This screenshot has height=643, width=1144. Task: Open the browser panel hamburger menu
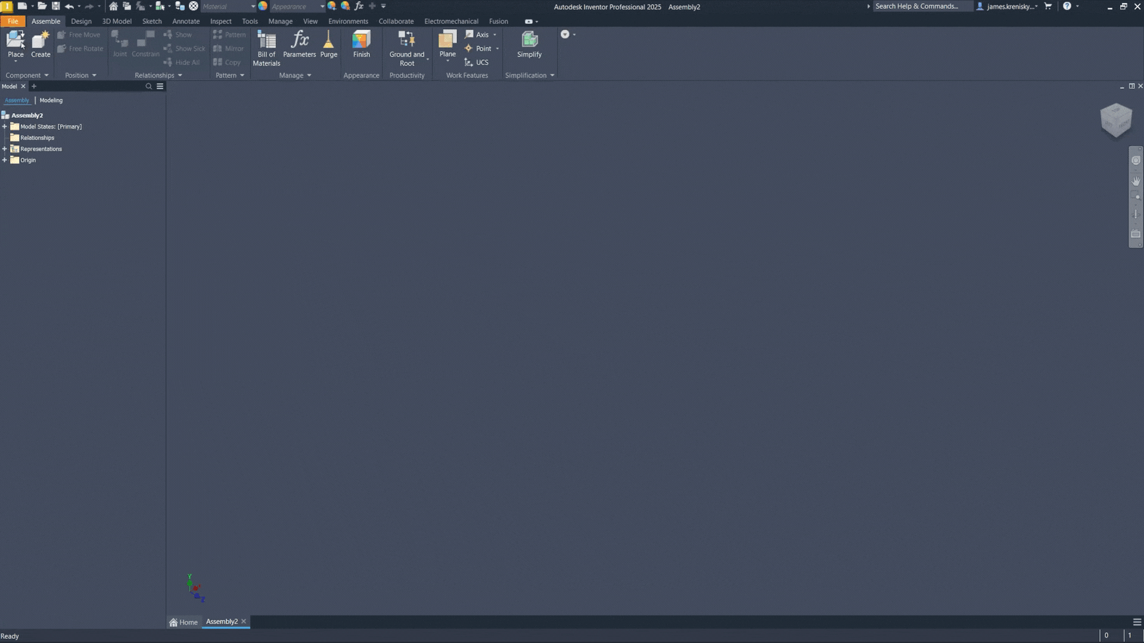point(160,86)
